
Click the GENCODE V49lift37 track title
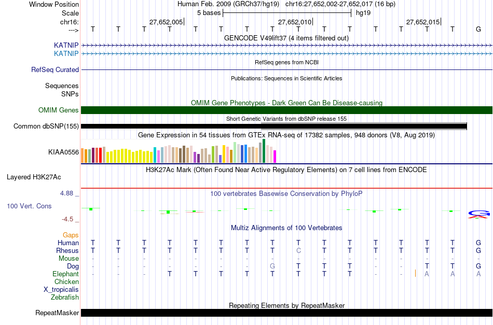286,38
